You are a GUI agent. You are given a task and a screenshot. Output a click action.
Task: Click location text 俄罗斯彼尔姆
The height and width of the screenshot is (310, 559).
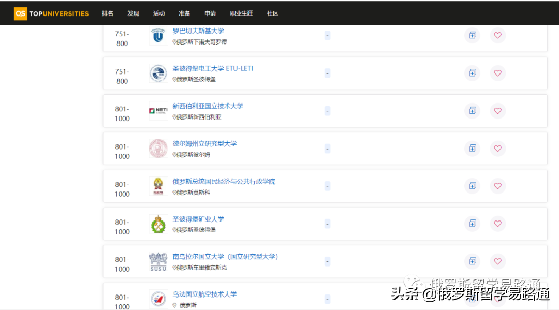click(x=193, y=155)
